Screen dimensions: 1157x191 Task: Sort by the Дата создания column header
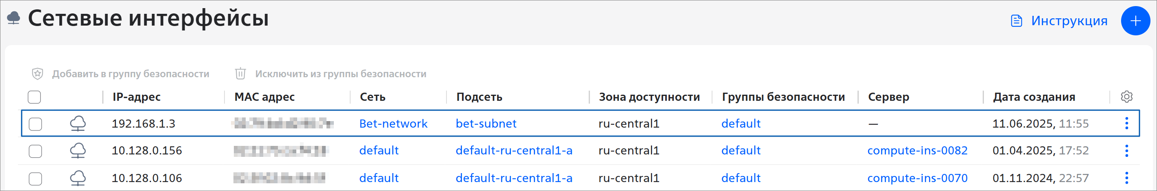point(1033,97)
